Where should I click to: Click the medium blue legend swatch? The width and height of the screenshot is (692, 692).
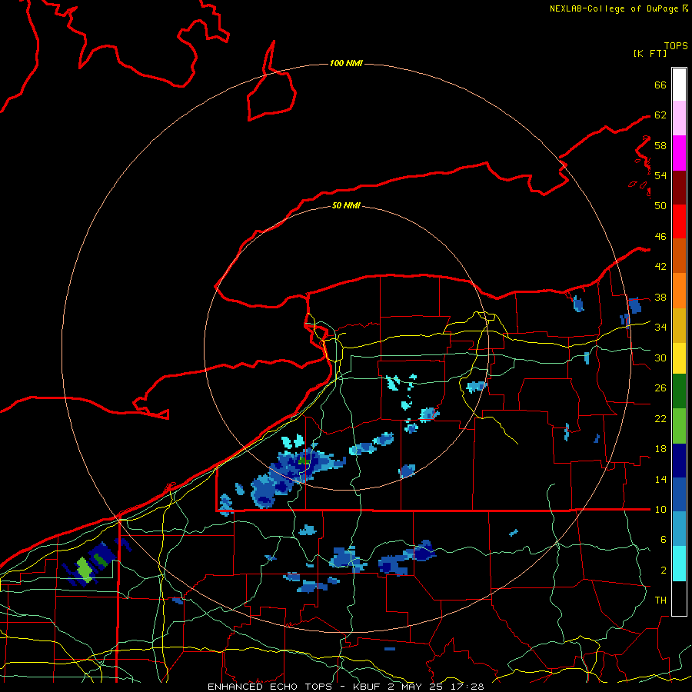679,494
